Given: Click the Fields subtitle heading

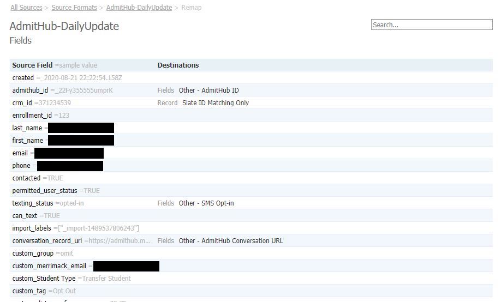Looking at the screenshot, I should coord(20,40).
